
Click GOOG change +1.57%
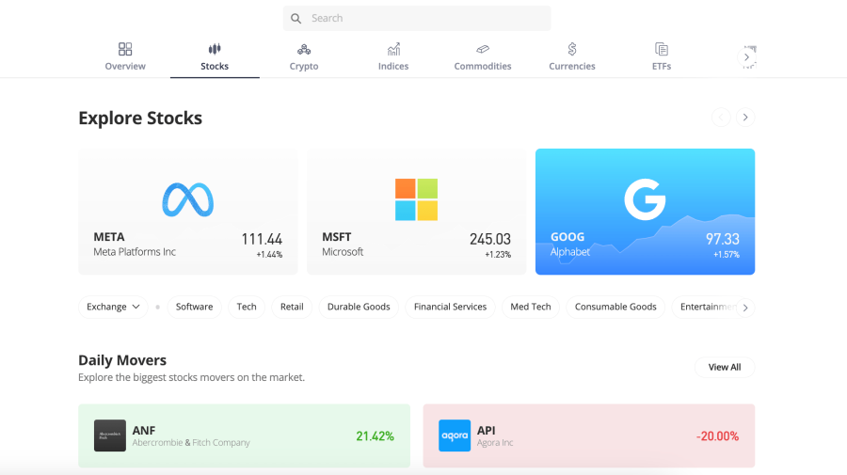click(x=727, y=255)
